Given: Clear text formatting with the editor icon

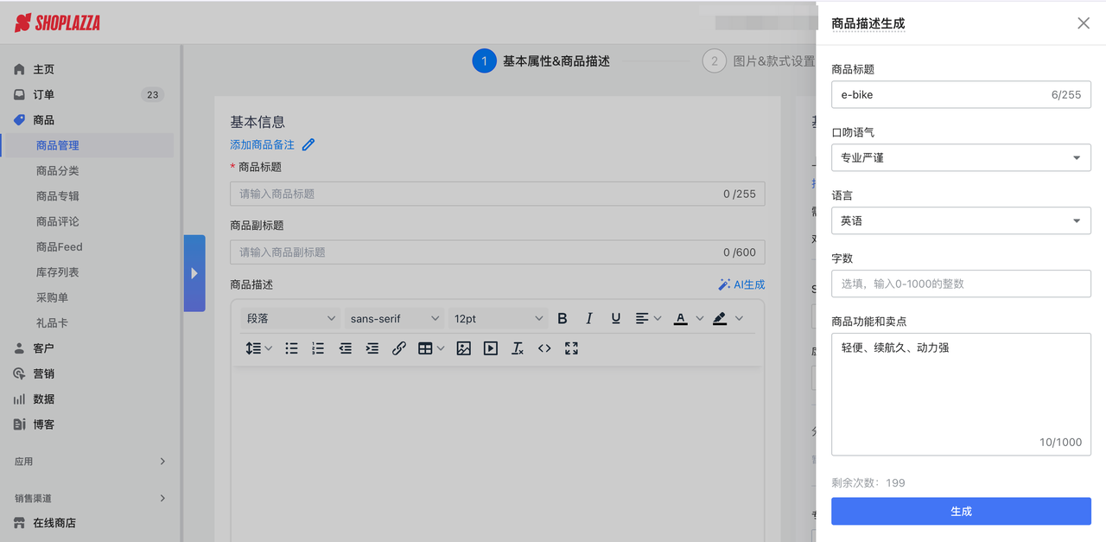Looking at the screenshot, I should point(518,348).
